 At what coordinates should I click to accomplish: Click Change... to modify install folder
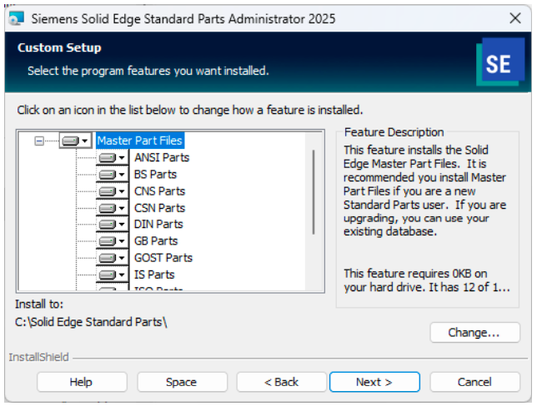pos(474,333)
